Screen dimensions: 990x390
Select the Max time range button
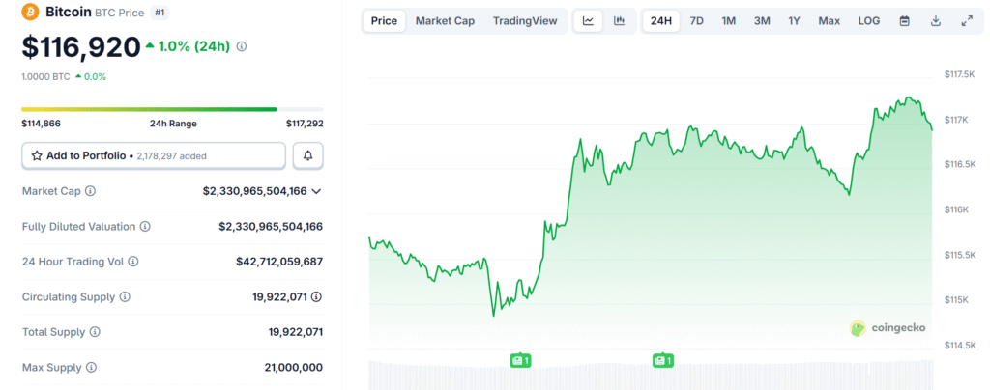[829, 20]
